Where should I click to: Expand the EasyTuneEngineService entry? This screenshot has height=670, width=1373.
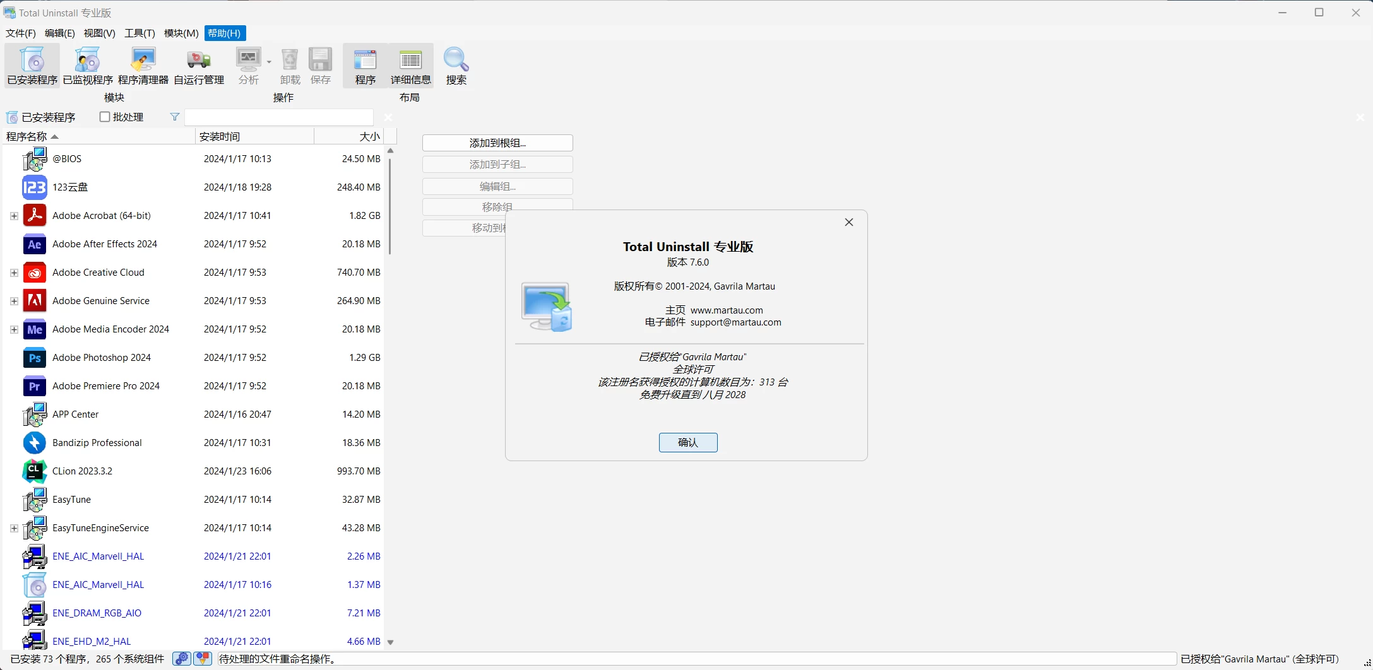[14, 528]
